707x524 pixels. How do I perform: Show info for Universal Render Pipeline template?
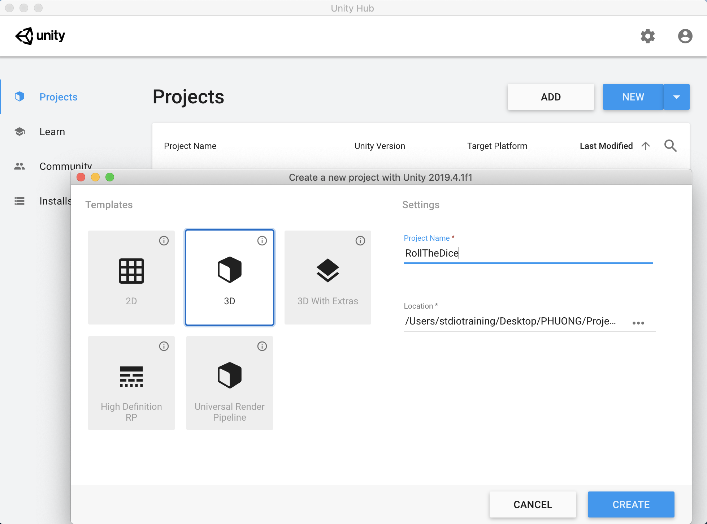point(262,346)
